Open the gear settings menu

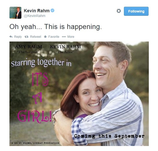click(x=119, y=11)
